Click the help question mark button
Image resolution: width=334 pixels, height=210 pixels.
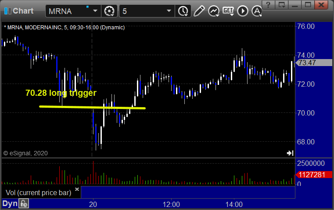(268, 5)
